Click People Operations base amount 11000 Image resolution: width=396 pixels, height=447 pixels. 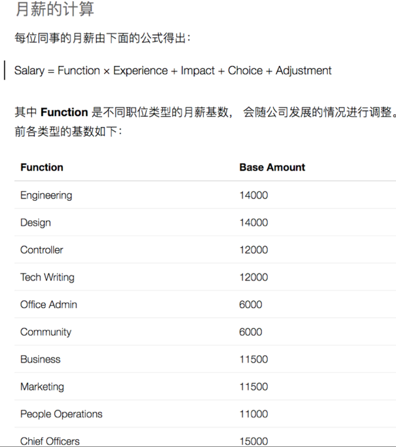point(254,414)
